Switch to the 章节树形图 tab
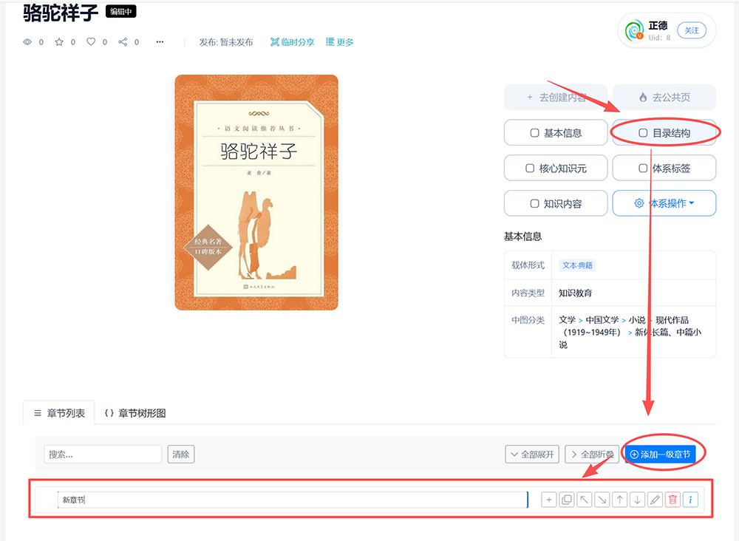Image resolution: width=739 pixels, height=541 pixels. [135, 413]
